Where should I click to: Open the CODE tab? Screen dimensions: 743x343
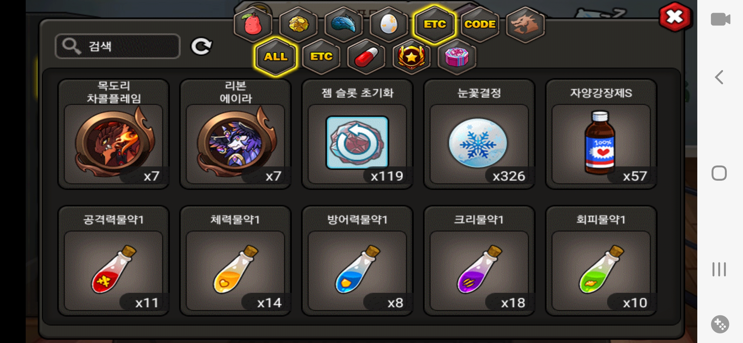480,24
